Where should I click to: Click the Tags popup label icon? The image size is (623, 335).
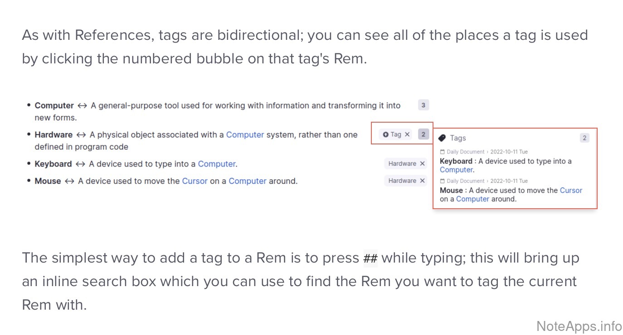click(443, 138)
